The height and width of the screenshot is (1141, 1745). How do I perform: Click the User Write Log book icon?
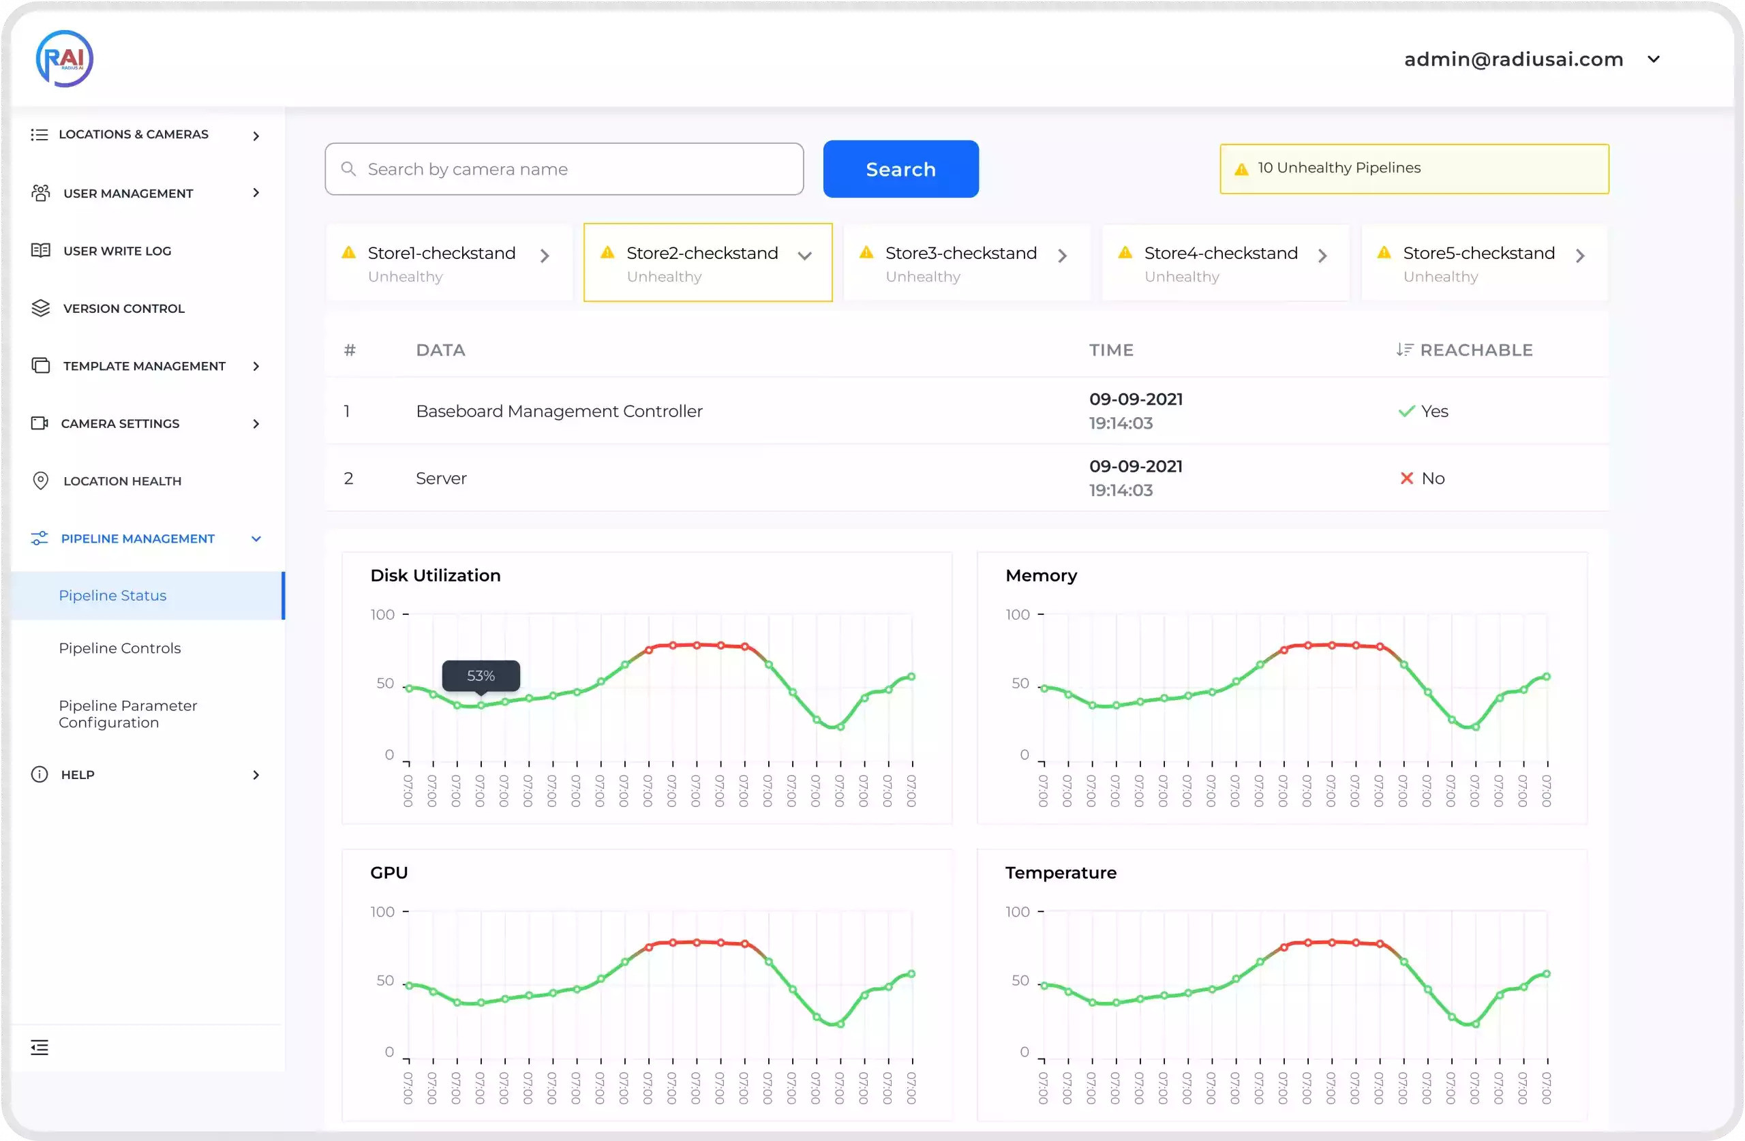41,251
